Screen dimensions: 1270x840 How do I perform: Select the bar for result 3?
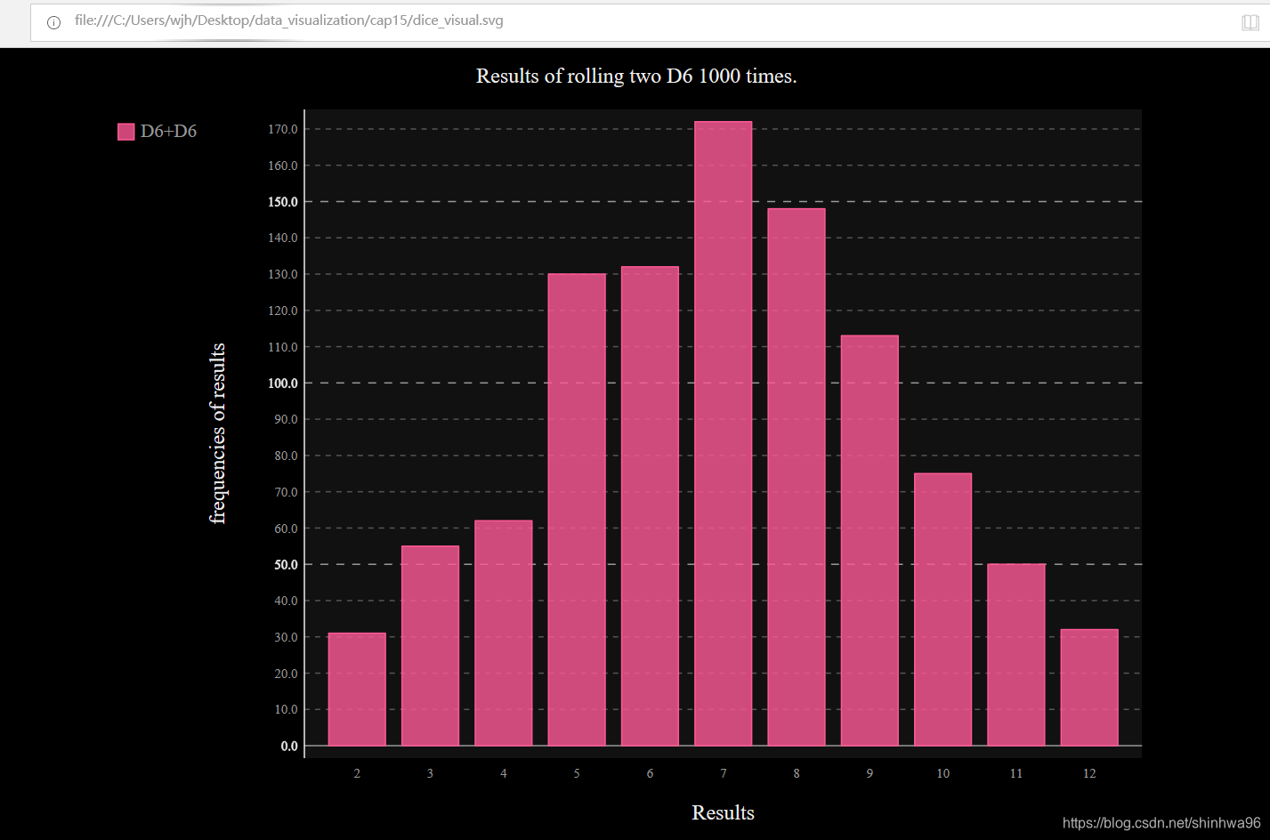[x=430, y=646]
